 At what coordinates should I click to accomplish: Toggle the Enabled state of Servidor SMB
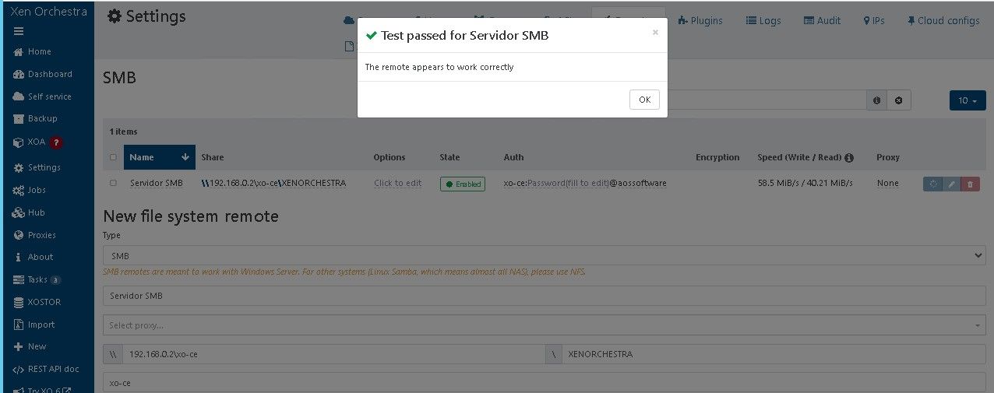[x=462, y=184]
